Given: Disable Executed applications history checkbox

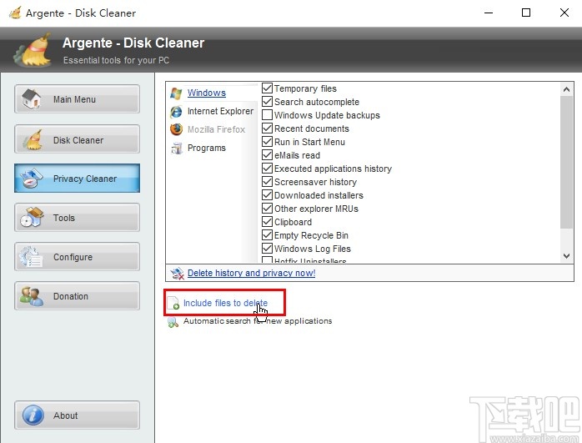Looking at the screenshot, I should click(x=268, y=169).
